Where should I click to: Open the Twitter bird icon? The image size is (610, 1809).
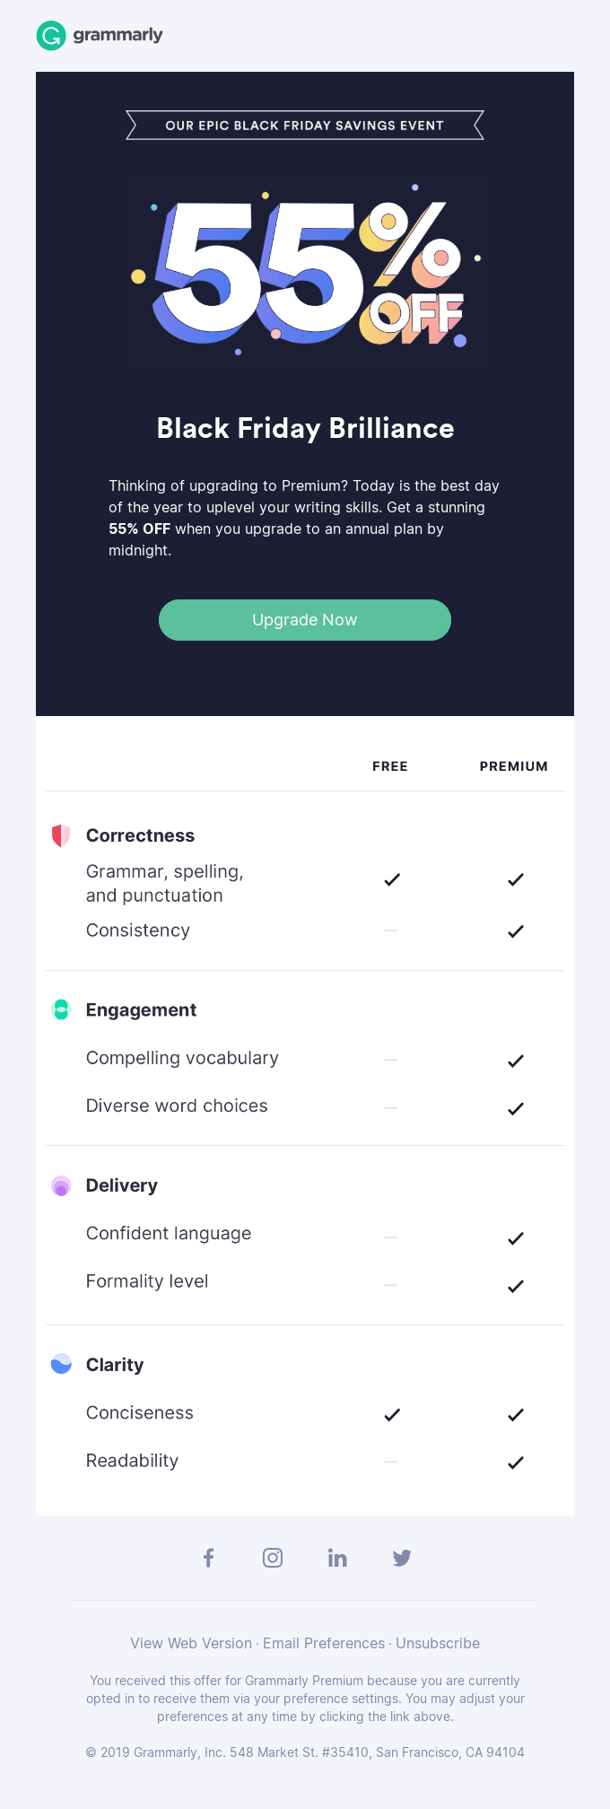click(402, 1558)
